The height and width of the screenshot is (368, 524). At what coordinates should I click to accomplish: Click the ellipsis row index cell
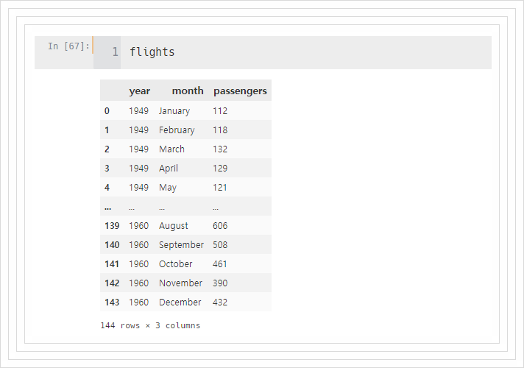(x=107, y=208)
